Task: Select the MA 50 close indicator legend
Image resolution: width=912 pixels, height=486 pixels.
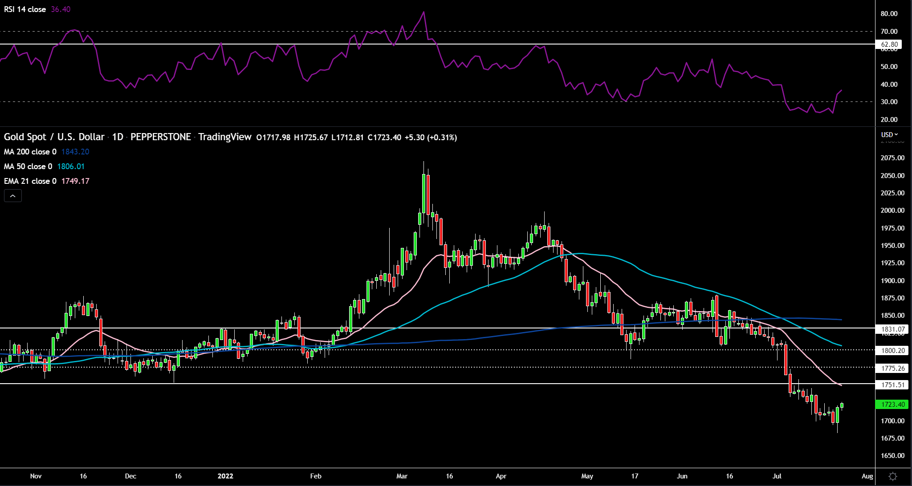Action: tap(28, 166)
